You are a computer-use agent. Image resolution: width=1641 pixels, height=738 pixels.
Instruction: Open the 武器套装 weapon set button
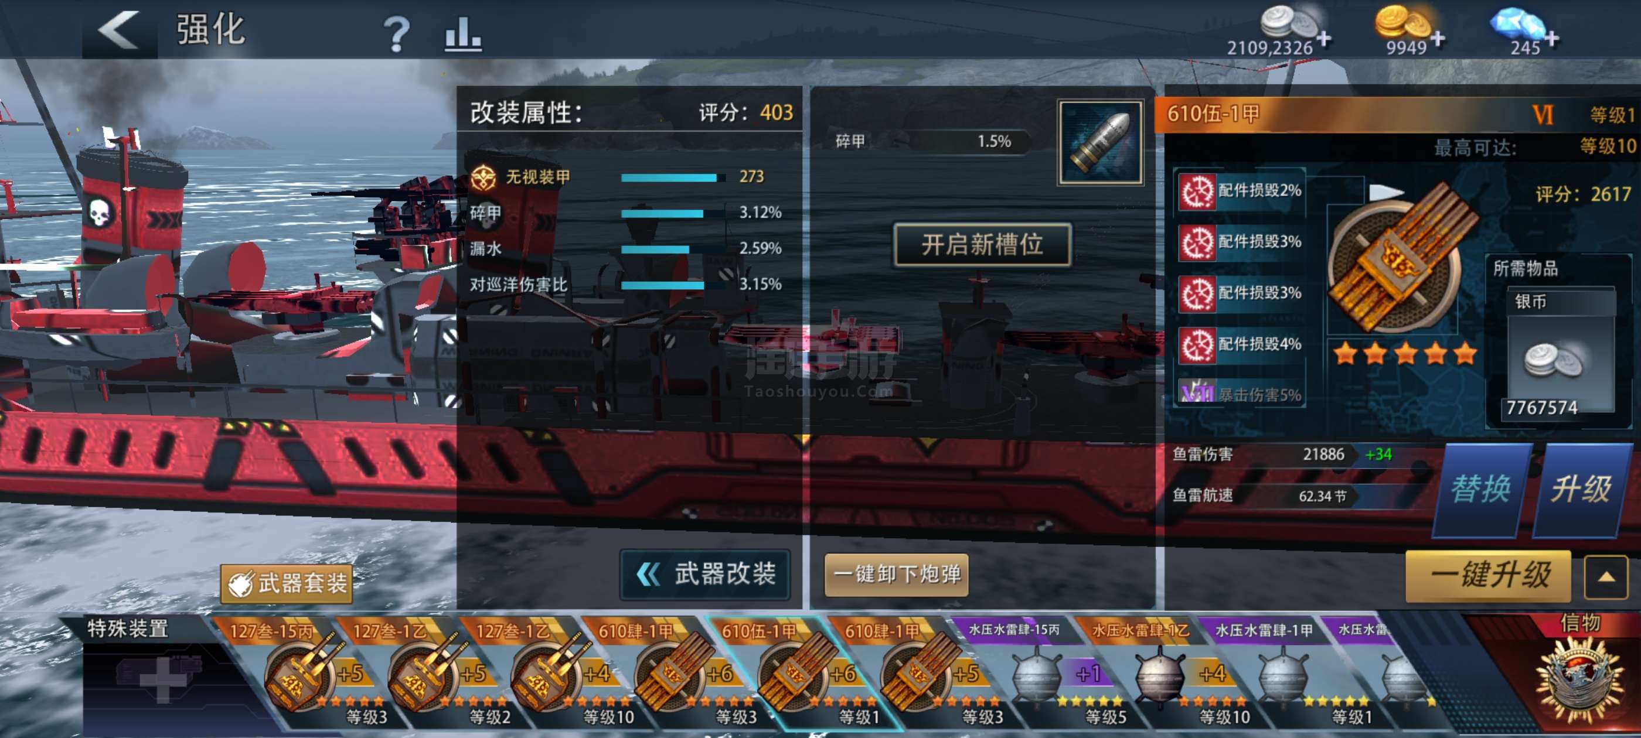click(x=287, y=583)
